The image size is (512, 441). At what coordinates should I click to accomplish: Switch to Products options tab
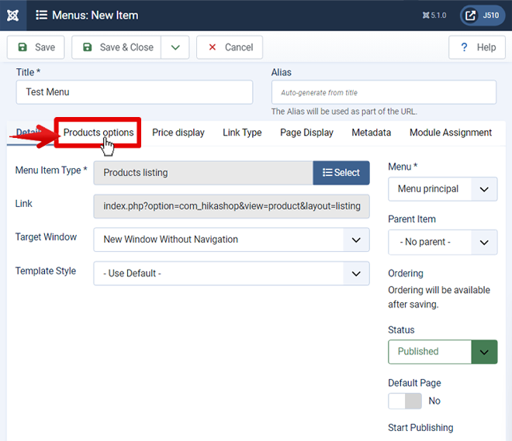coord(99,133)
